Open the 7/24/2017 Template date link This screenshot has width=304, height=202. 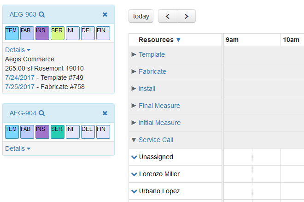[x=20, y=77]
